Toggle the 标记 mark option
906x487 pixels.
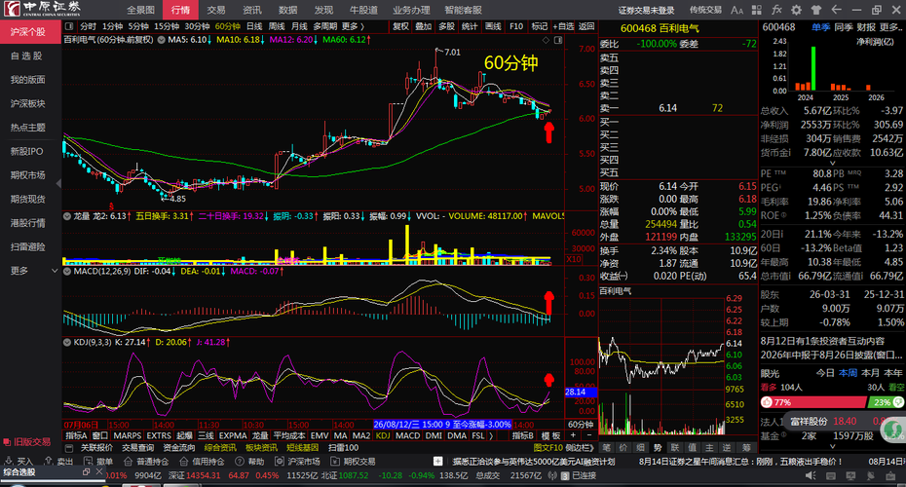(x=539, y=26)
